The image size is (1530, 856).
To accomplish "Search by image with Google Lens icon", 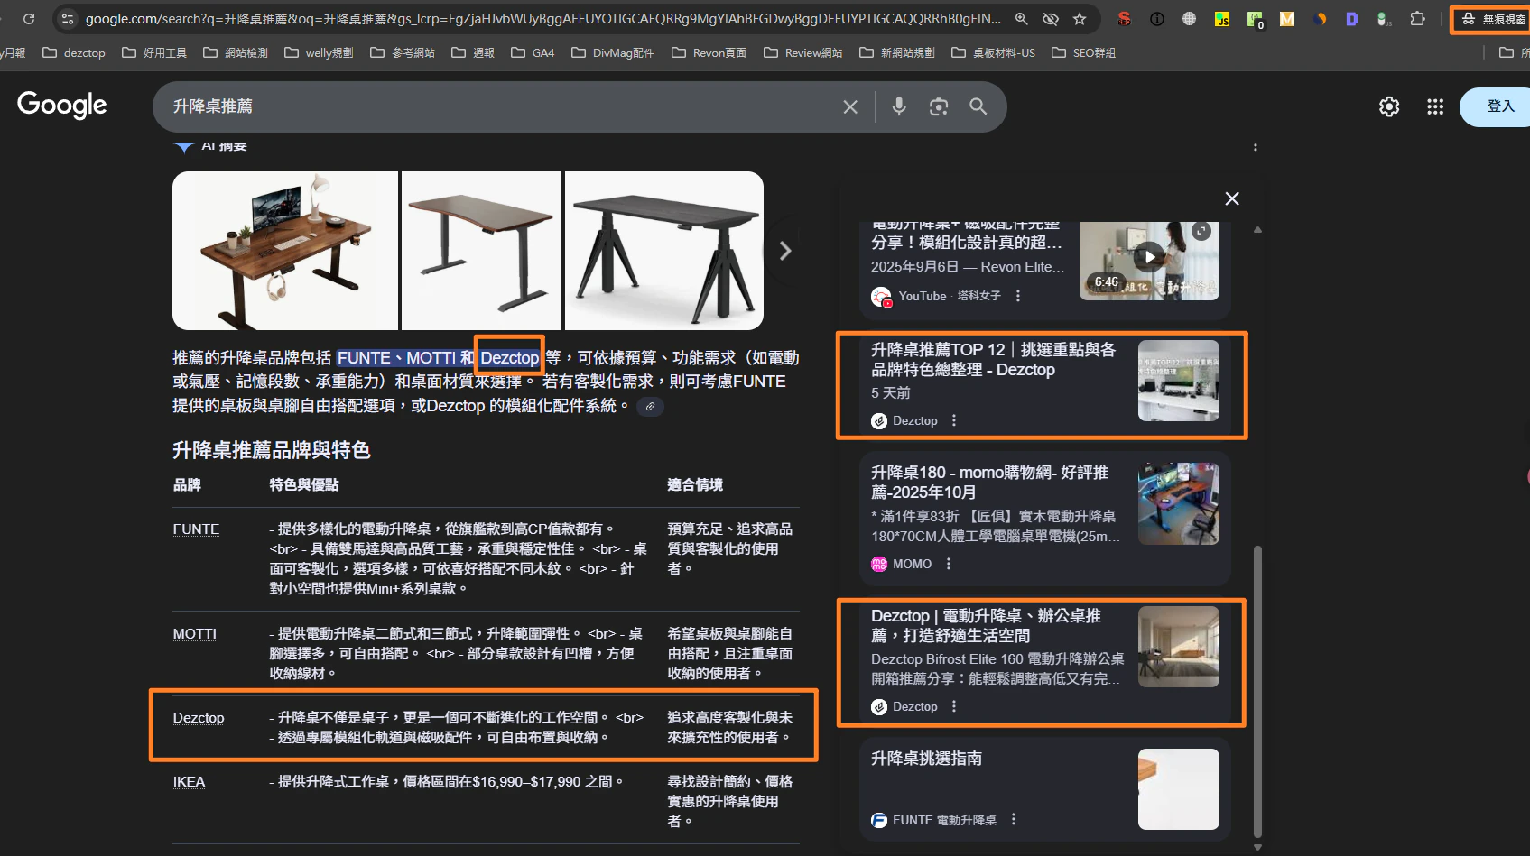I will pos(939,106).
